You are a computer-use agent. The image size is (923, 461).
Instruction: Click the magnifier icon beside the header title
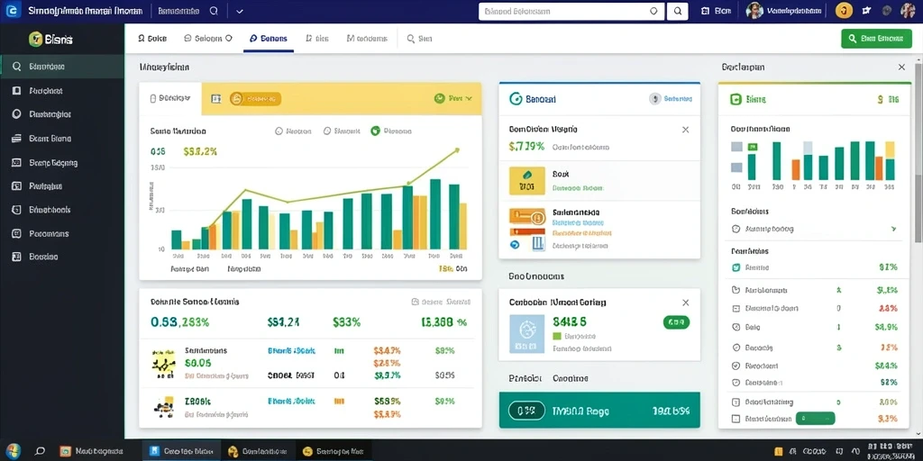pyautogui.click(x=214, y=11)
